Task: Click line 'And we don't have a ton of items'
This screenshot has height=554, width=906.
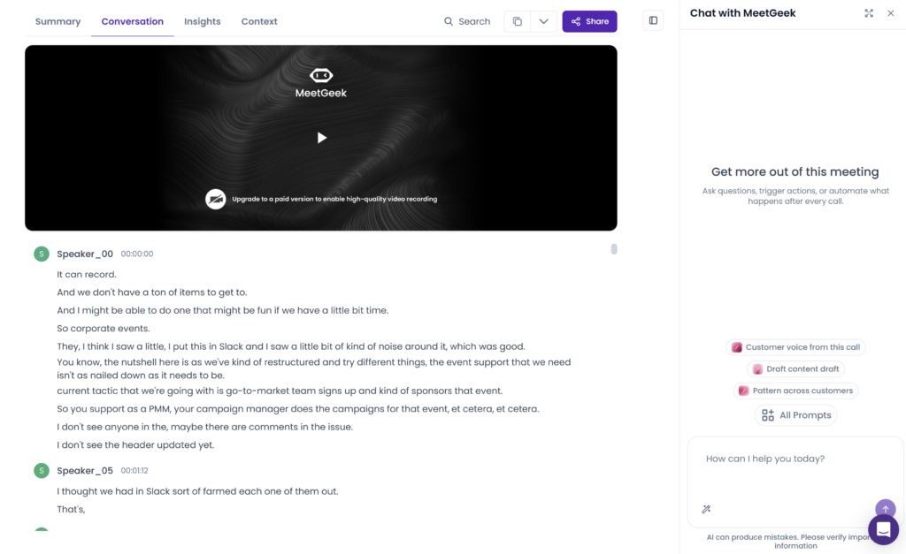Action: [x=152, y=292]
